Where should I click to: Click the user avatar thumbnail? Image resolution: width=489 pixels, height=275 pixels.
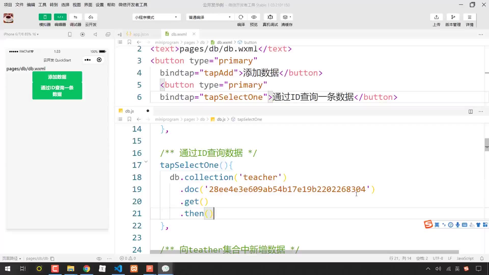click(x=8, y=18)
